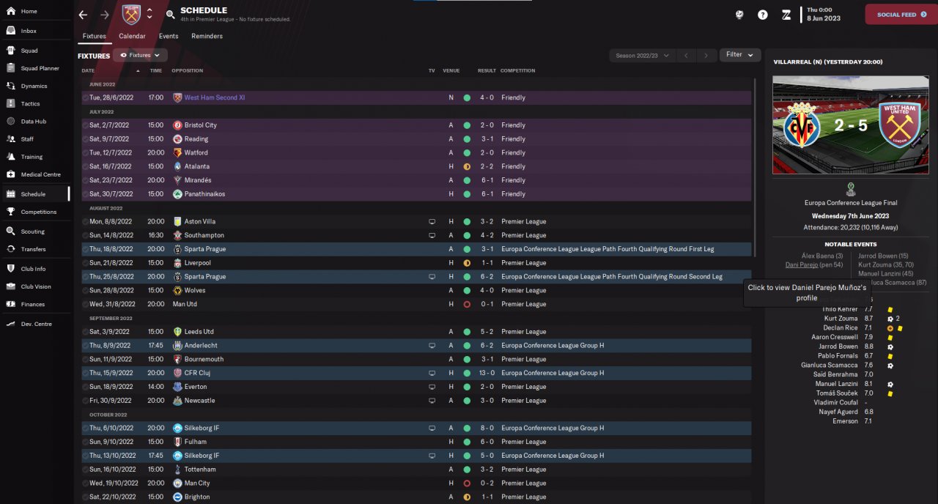Open the Home sidebar icon

click(x=10, y=12)
